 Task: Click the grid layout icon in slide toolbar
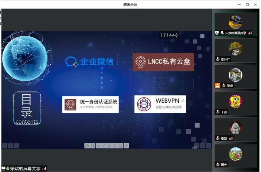92,146
